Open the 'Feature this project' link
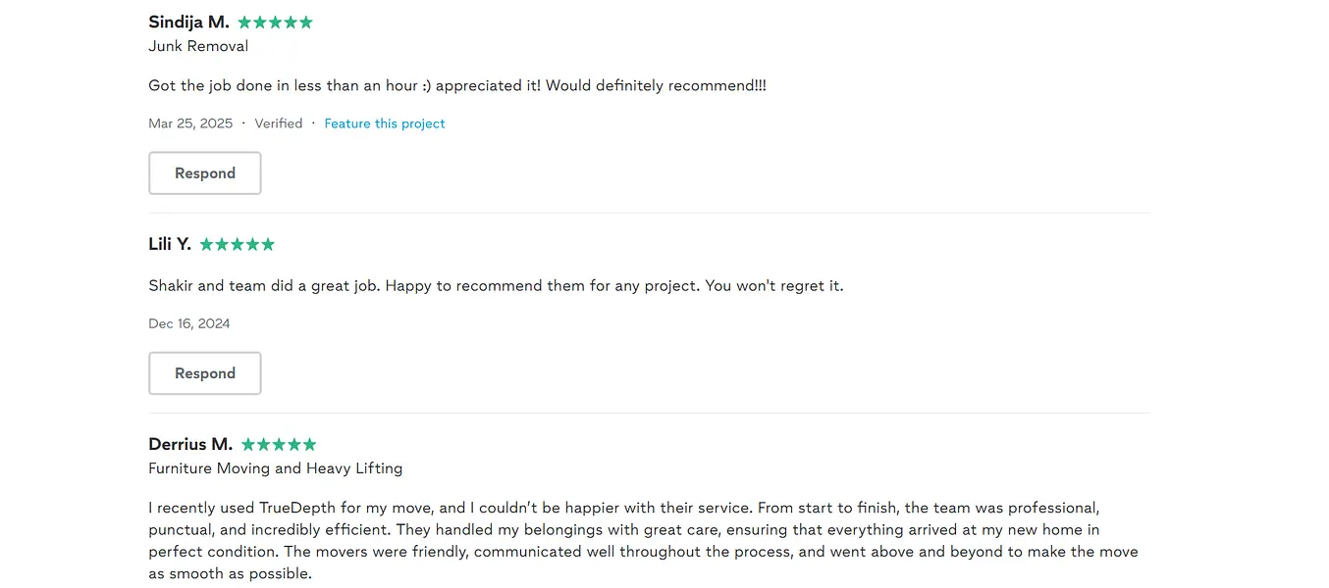1329x588 pixels. tap(384, 123)
